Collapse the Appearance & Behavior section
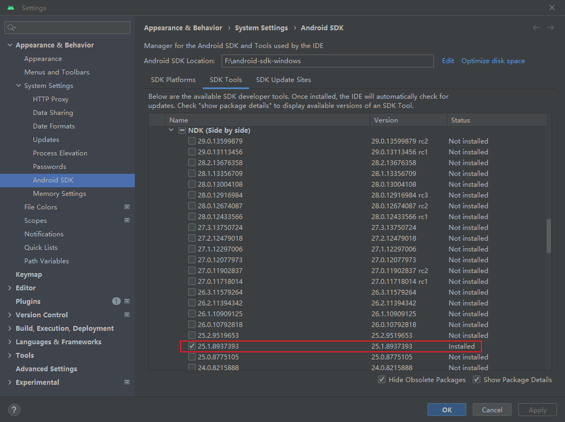The width and height of the screenshot is (565, 422). (10, 45)
